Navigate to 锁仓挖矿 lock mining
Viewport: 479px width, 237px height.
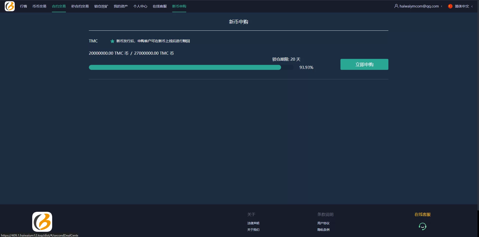[x=101, y=6]
